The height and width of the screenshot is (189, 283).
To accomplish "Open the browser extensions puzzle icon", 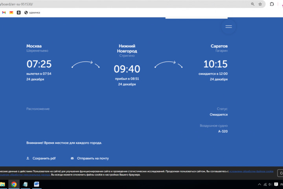I will pos(272,4).
